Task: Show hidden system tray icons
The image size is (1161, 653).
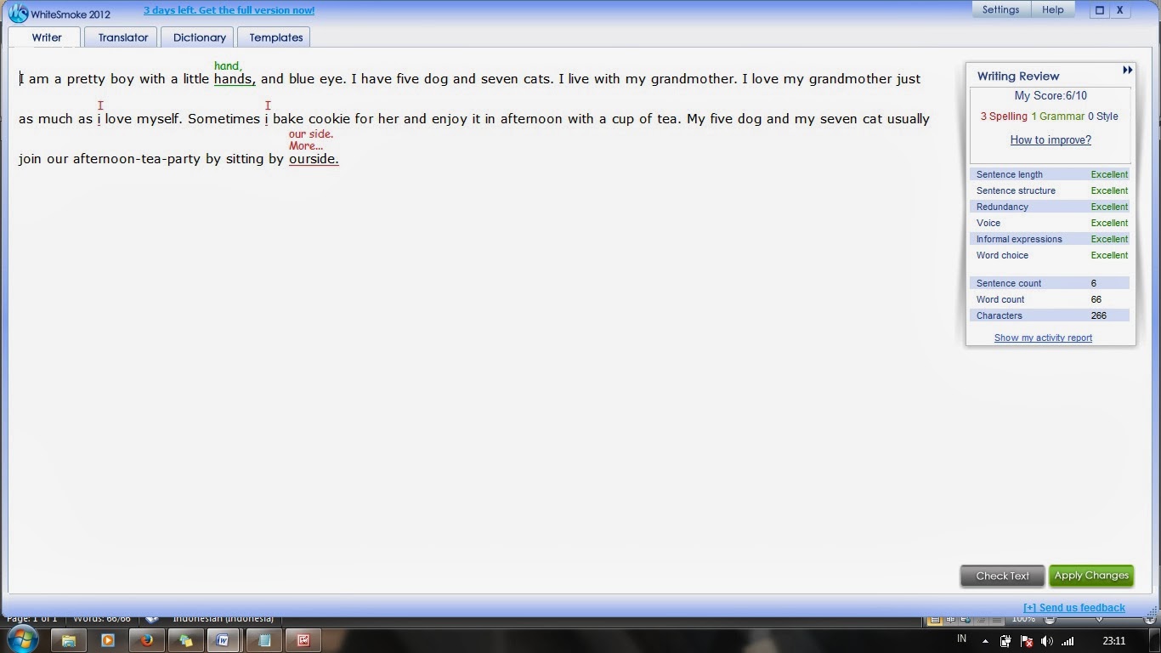Action: click(x=985, y=641)
